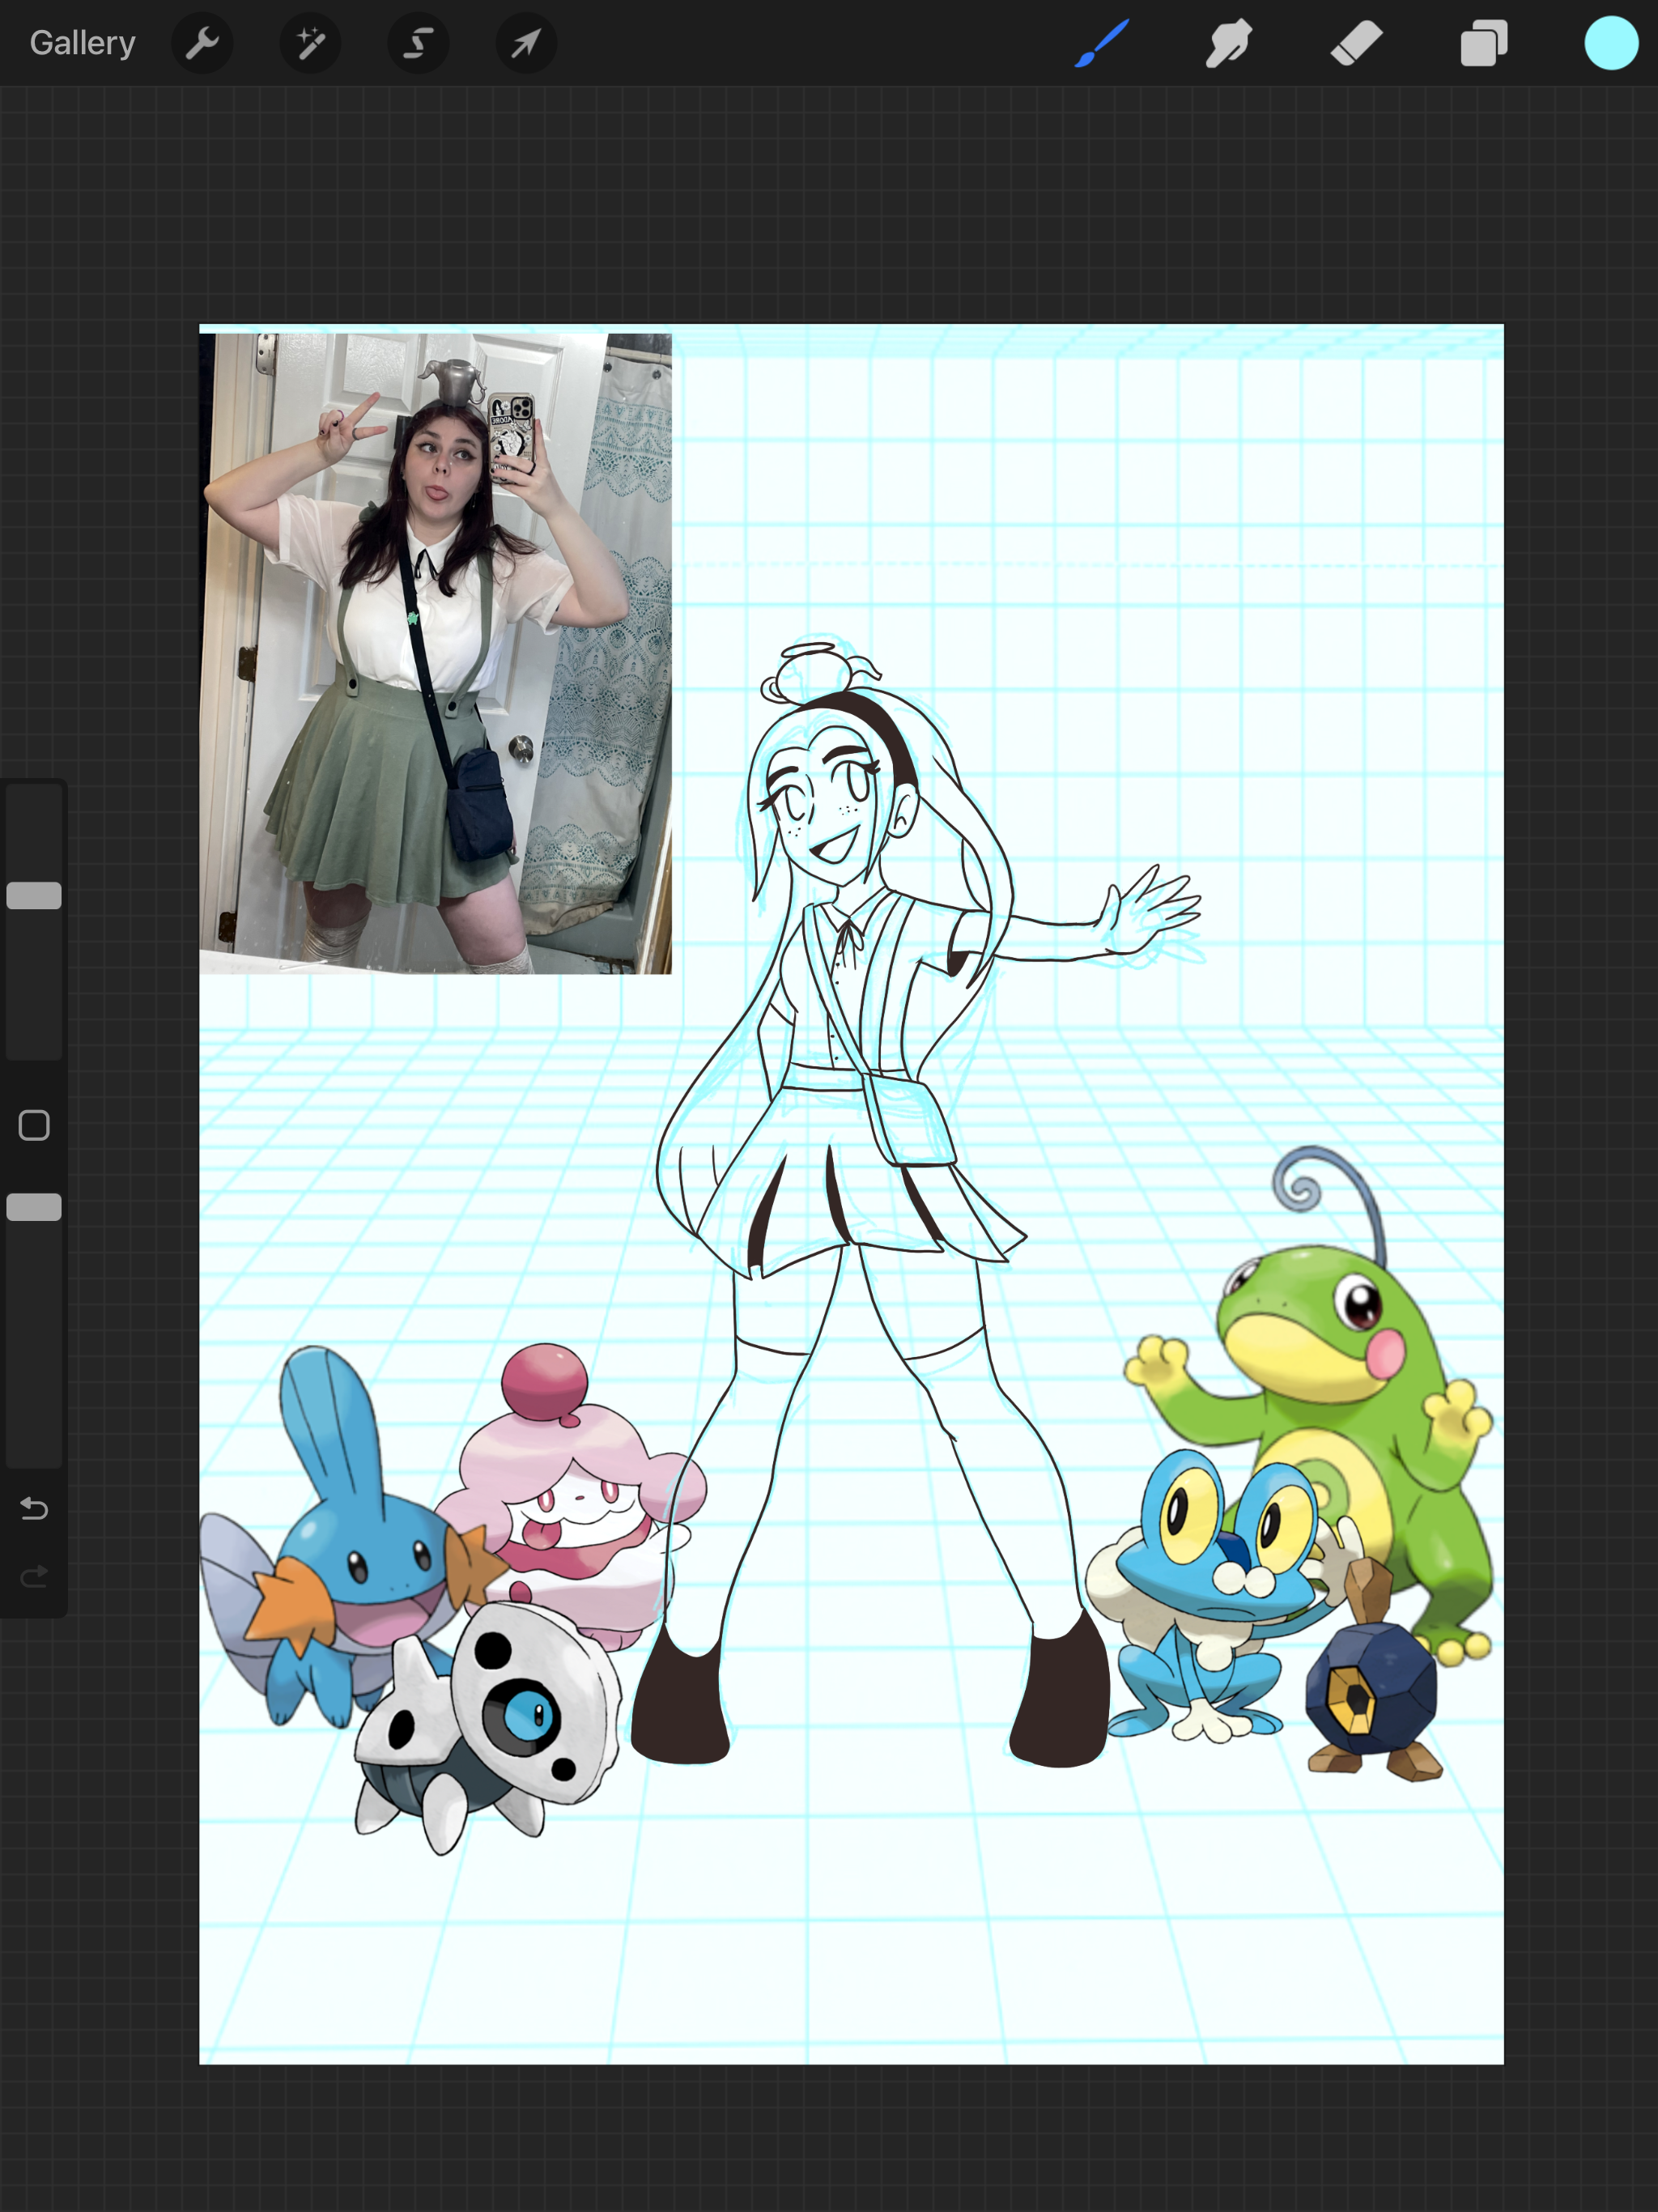The image size is (1658, 2212).
Task: Select the Smudge tool
Action: pyautogui.click(x=1229, y=43)
